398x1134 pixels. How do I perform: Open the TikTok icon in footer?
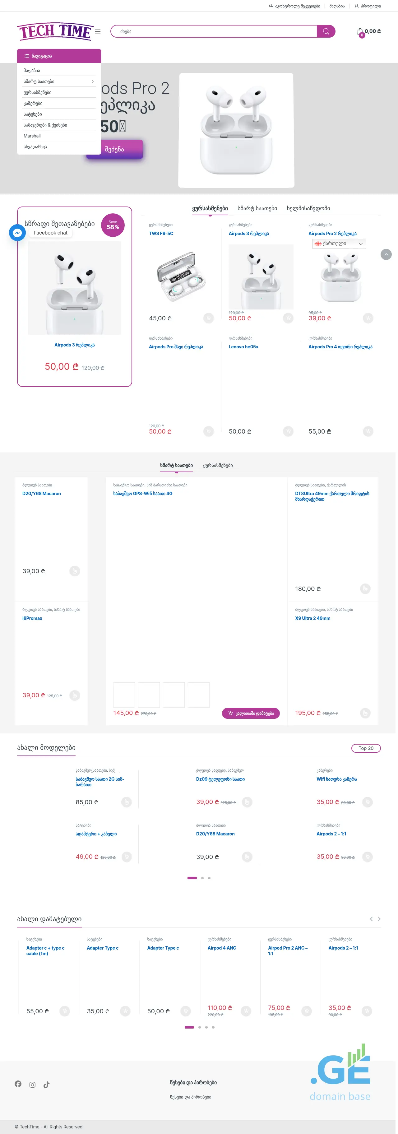point(47,1084)
